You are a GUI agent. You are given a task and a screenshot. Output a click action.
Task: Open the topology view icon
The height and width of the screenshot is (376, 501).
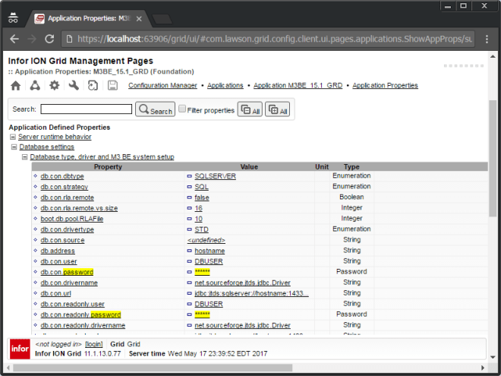click(35, 86)
